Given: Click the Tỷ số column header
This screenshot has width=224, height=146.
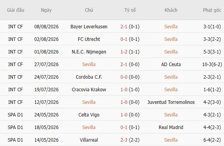Looking at the screenshot, I should [130, 10].
